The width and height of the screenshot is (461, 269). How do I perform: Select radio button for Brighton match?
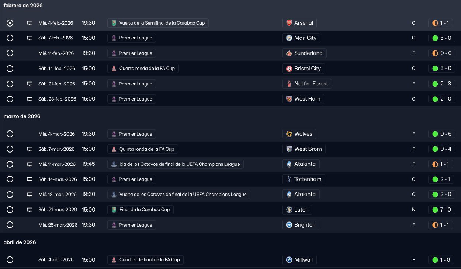(10, 225)
